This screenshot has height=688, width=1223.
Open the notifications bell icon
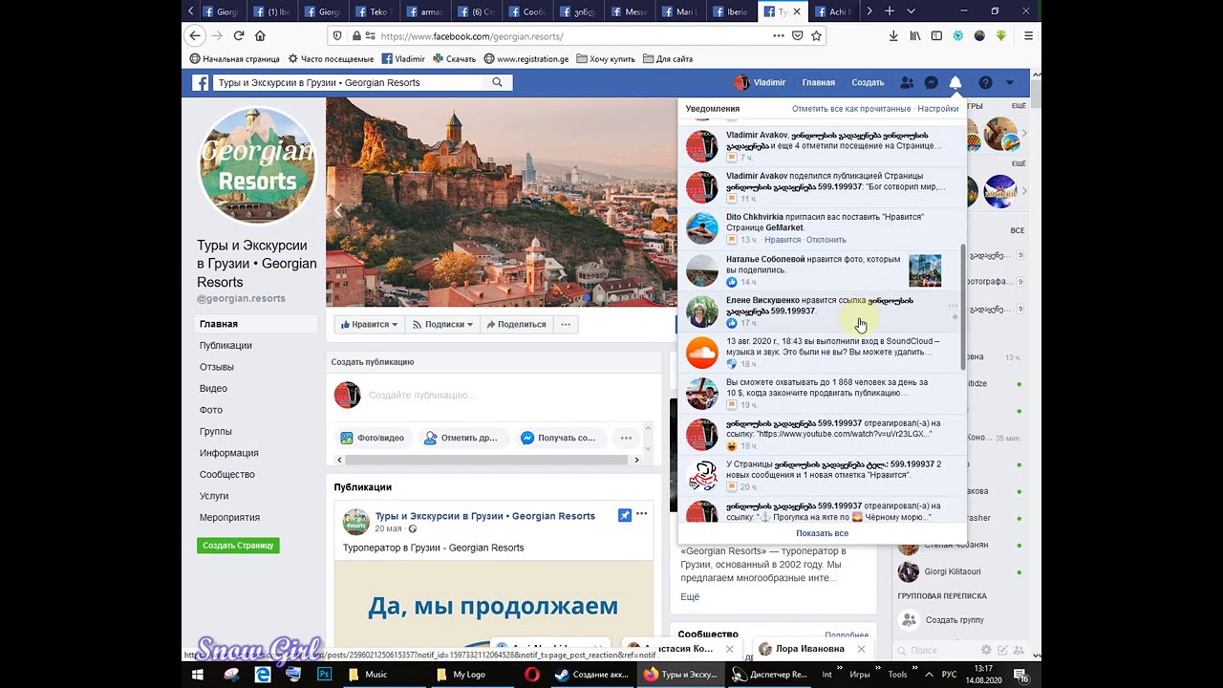coord(955,83)
